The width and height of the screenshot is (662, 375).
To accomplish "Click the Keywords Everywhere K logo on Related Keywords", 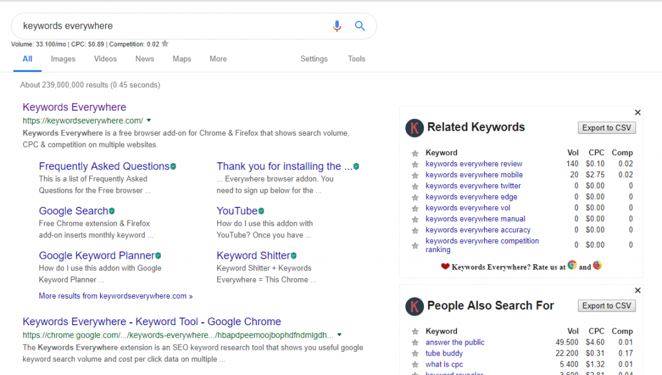I will click(x=414, y=128).
